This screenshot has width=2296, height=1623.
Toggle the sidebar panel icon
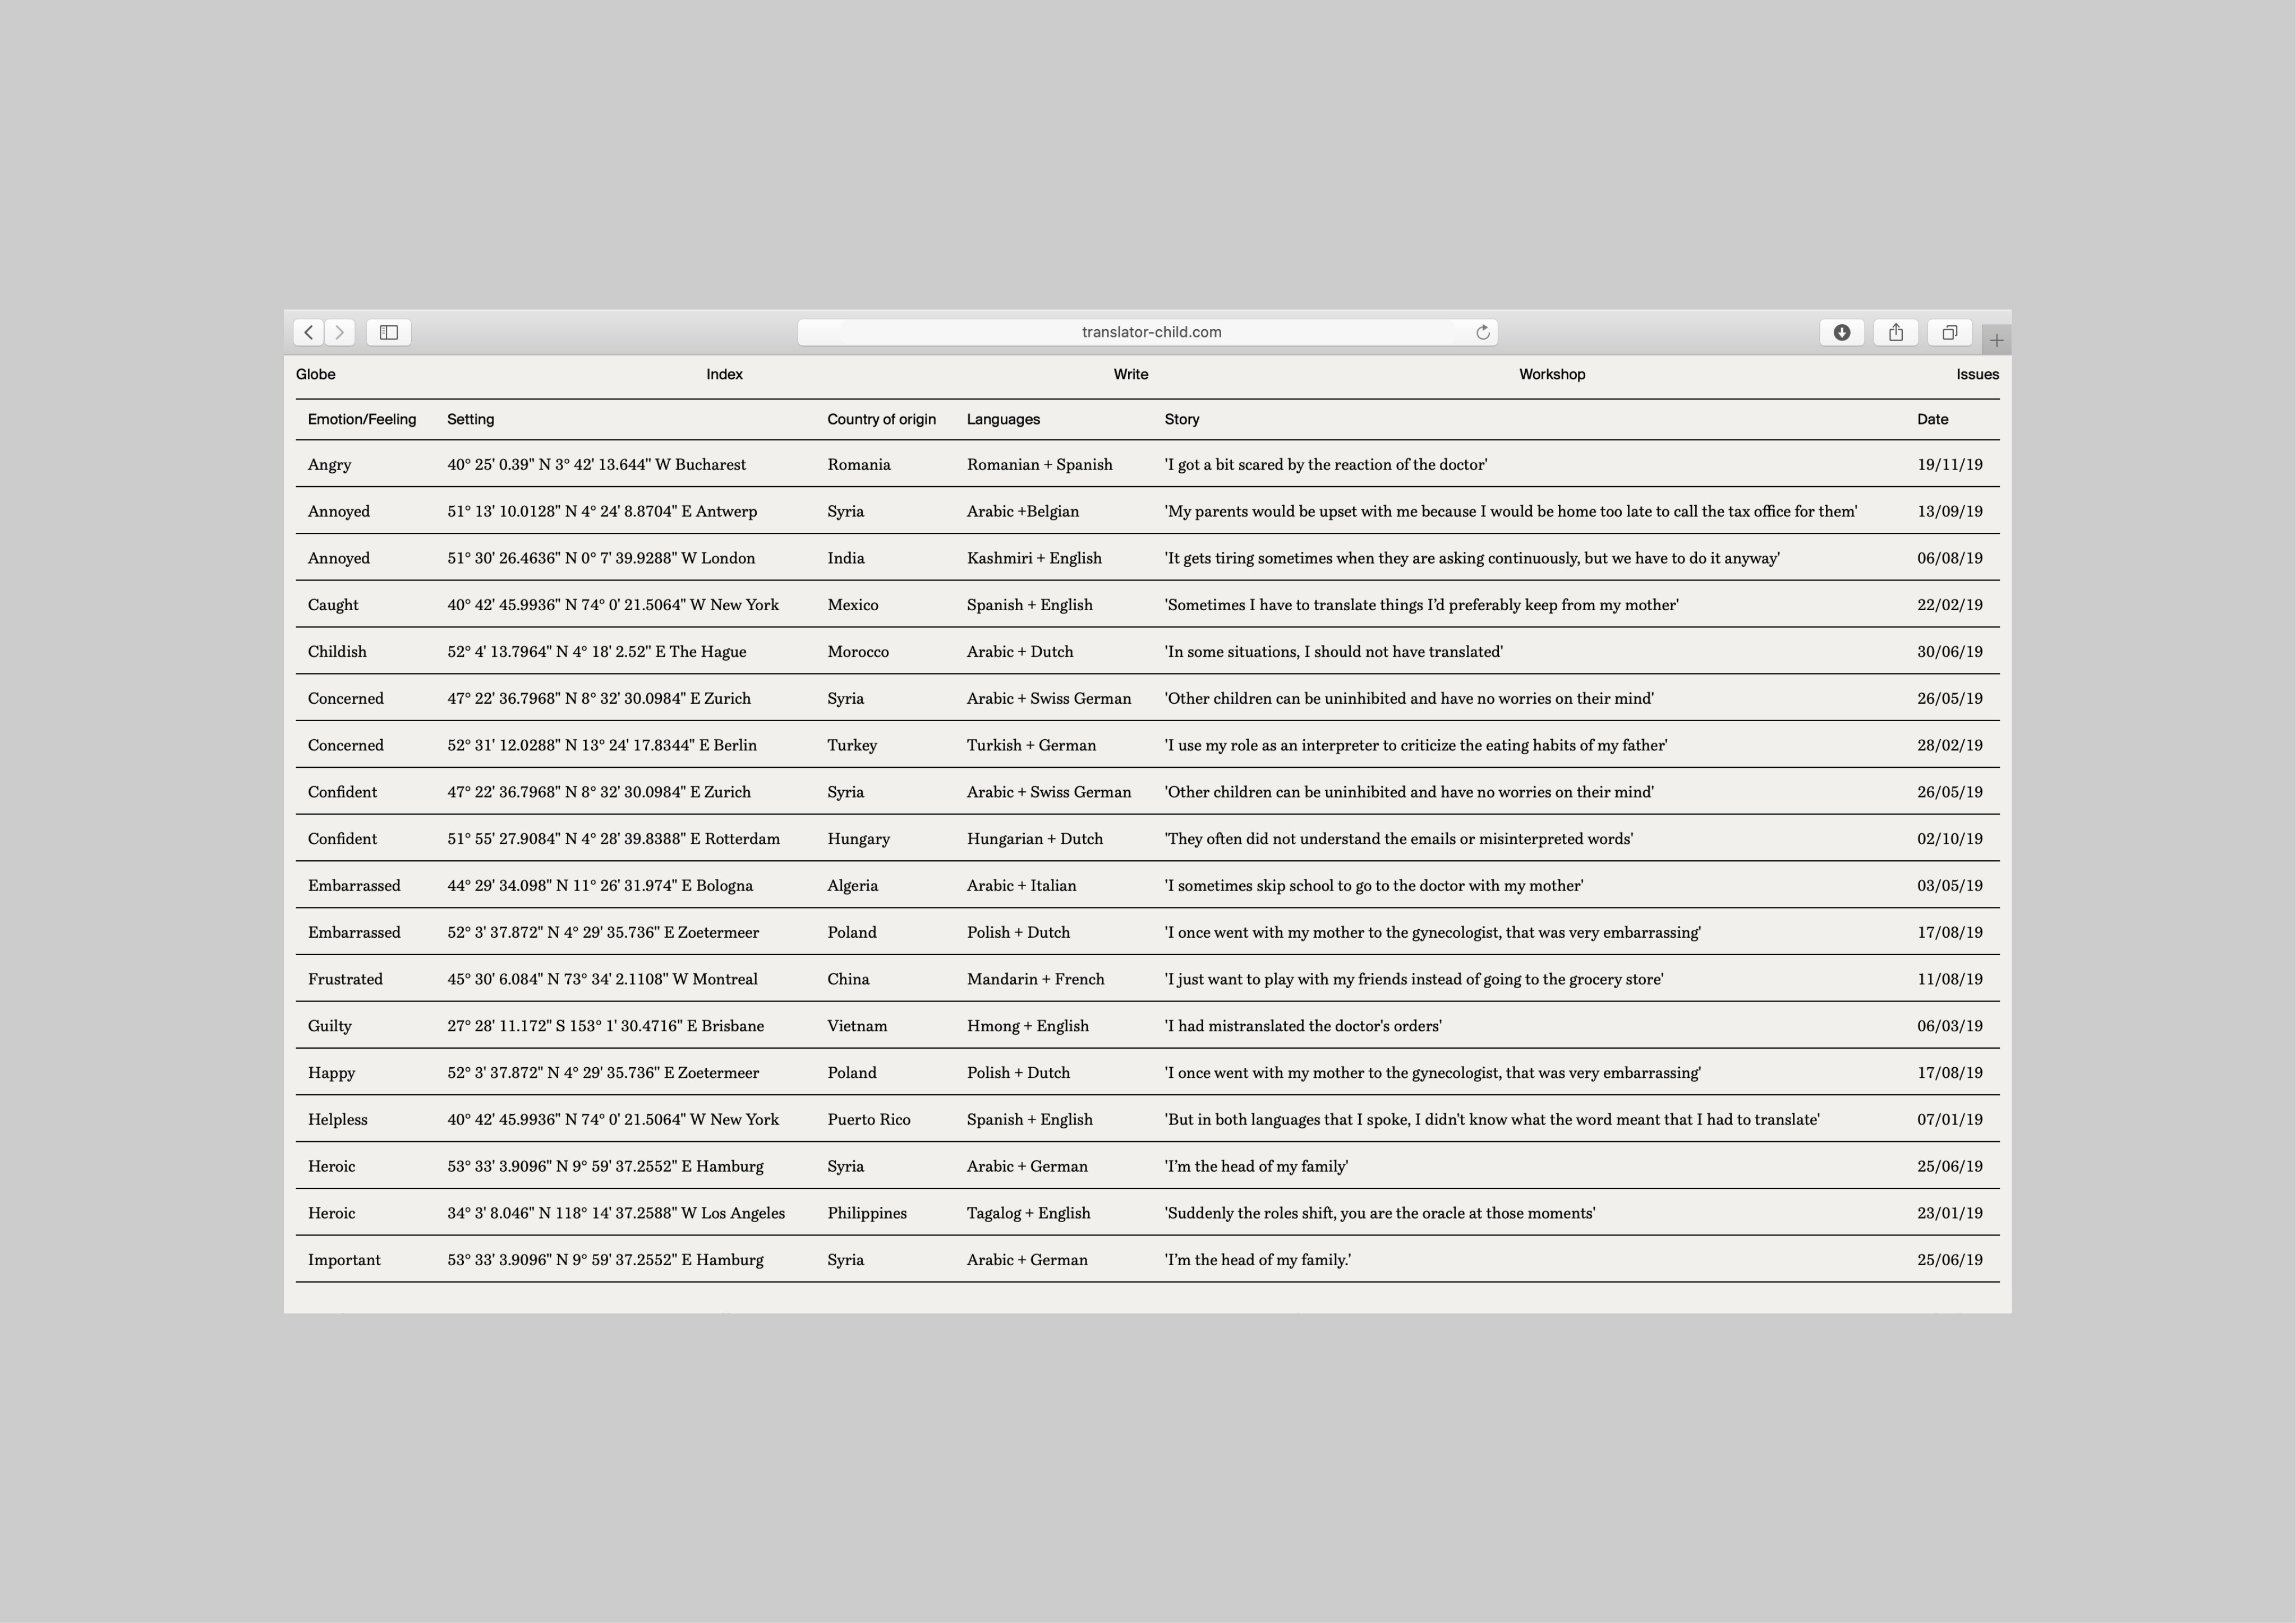tap(389, 332)
